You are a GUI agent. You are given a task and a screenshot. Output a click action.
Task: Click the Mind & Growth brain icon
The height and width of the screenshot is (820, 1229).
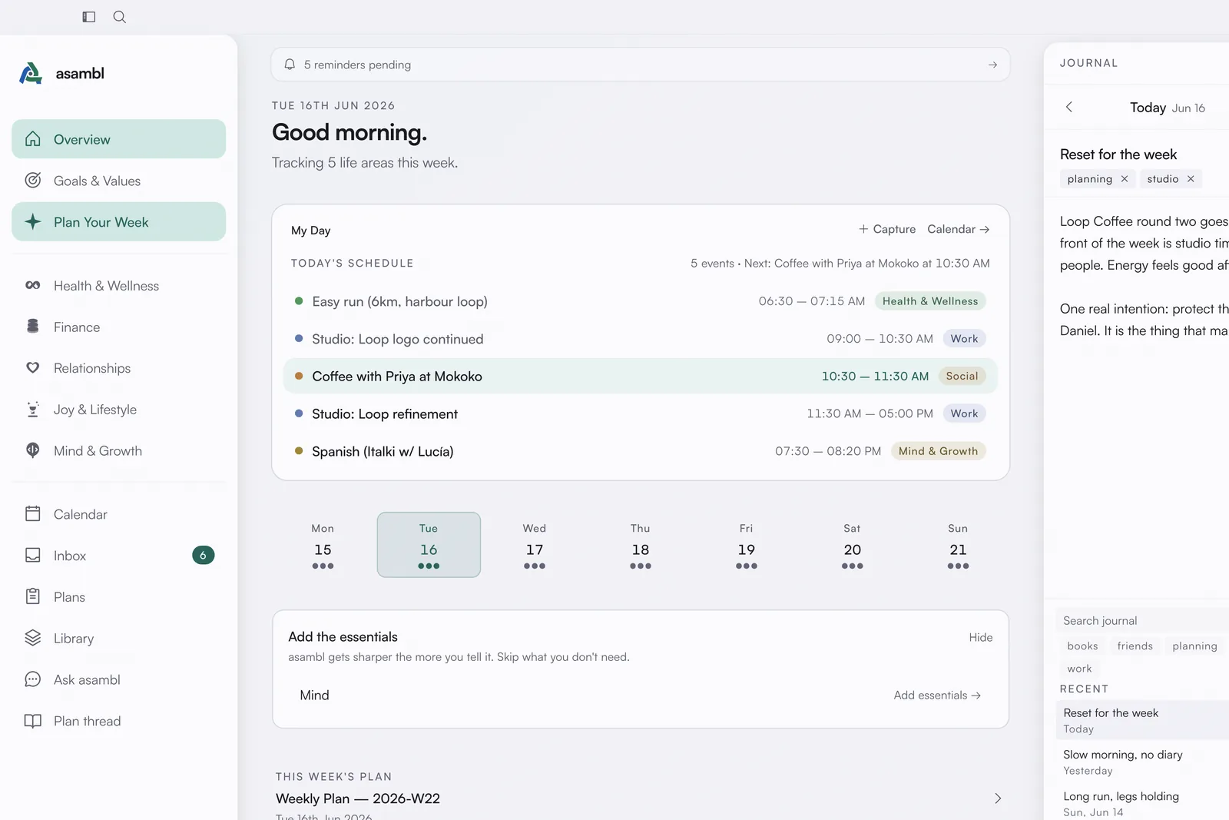(33, 451)
